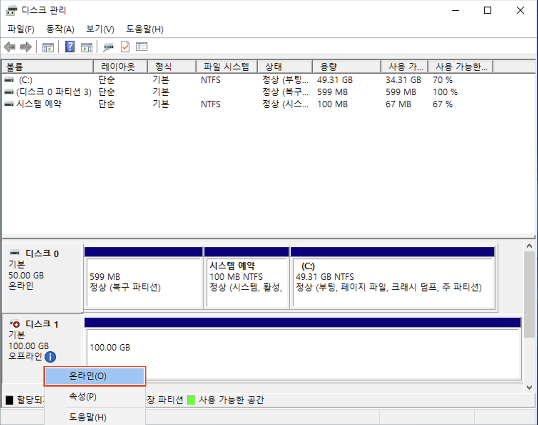Click the 34.31 GB free space cell
This screenshot has width=538, height=425.
pos(403,80)
